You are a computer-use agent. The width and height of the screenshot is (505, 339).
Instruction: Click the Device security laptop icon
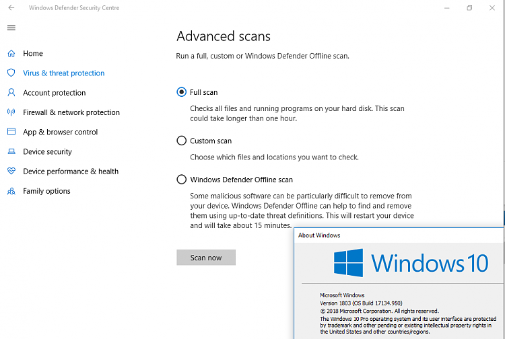[x=11, y=151]
